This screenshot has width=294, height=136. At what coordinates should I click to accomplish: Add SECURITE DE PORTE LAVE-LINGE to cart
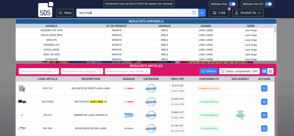tap(264, 88)
